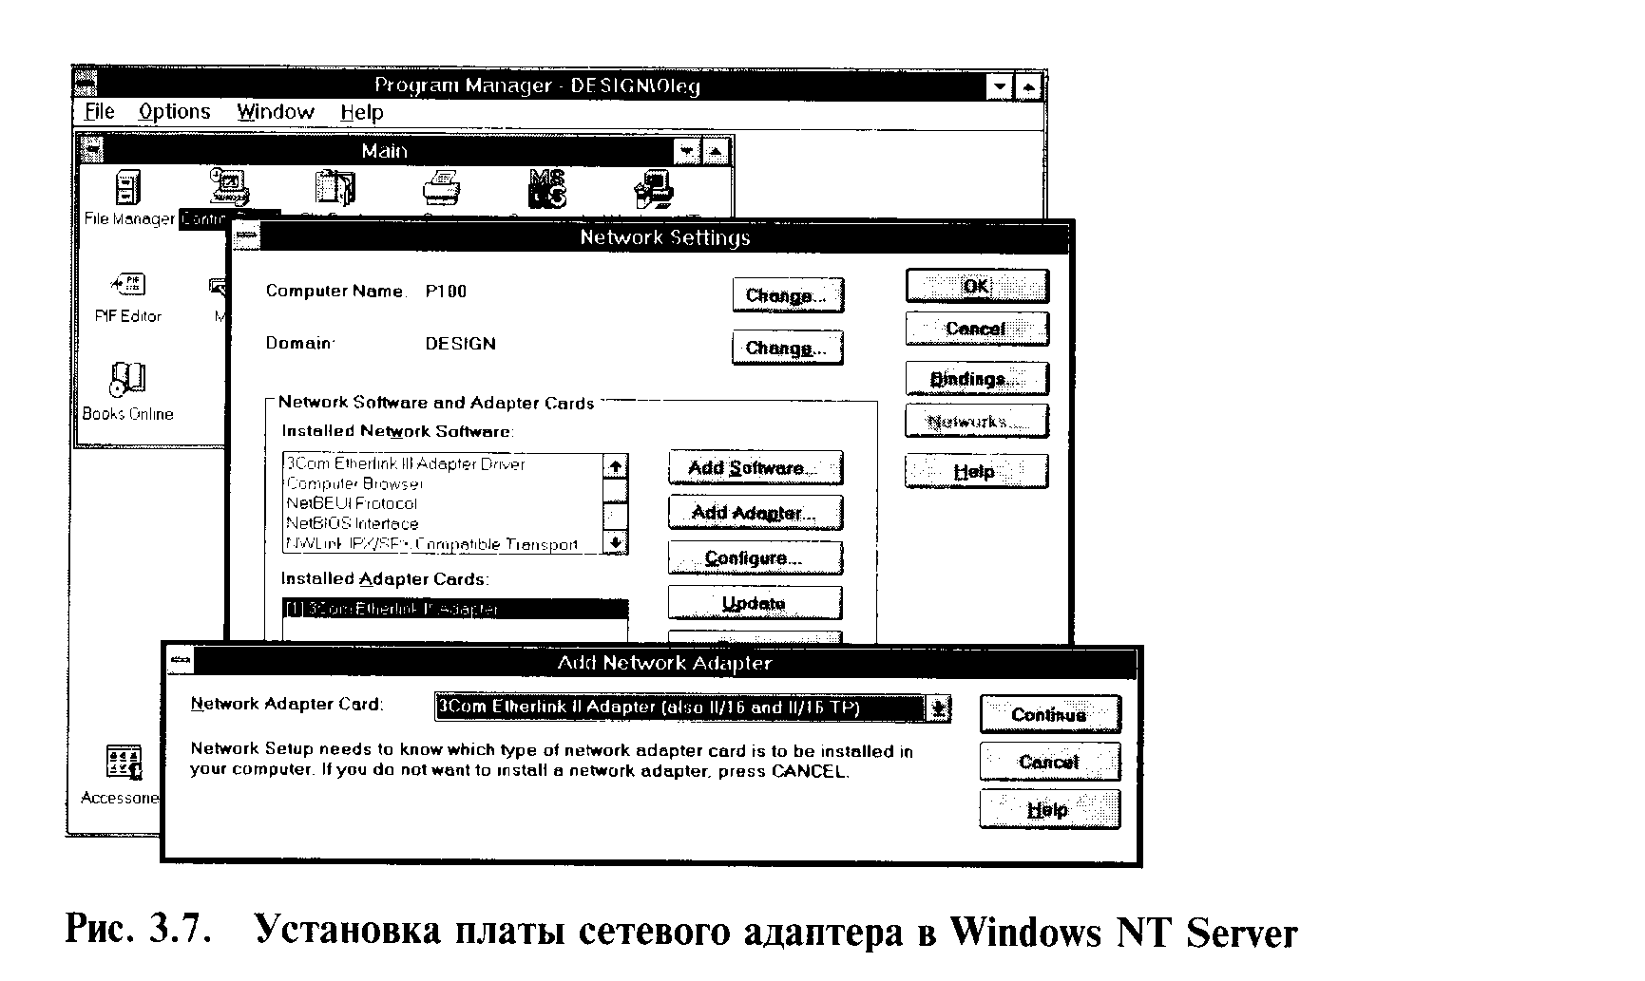1645x981 pixels.
Task: Select NetBEUI Protocol in software list
Action: coord(444,503)
